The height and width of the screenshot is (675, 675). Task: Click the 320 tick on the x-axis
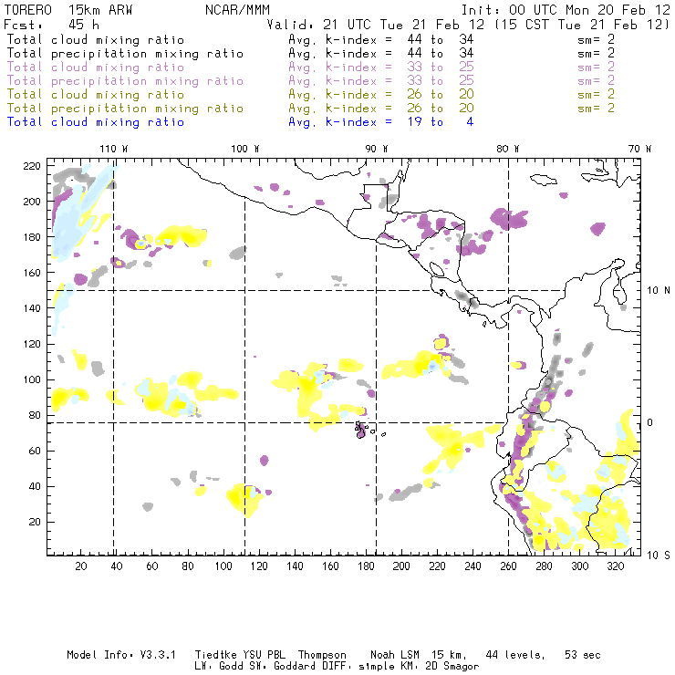(x=616, y=566)
